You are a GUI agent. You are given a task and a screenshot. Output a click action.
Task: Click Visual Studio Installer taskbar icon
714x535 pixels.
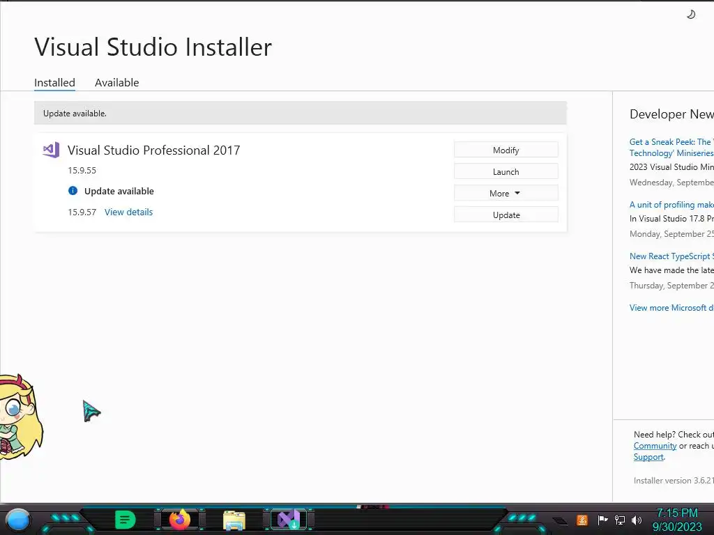click(x=289, y=520)
